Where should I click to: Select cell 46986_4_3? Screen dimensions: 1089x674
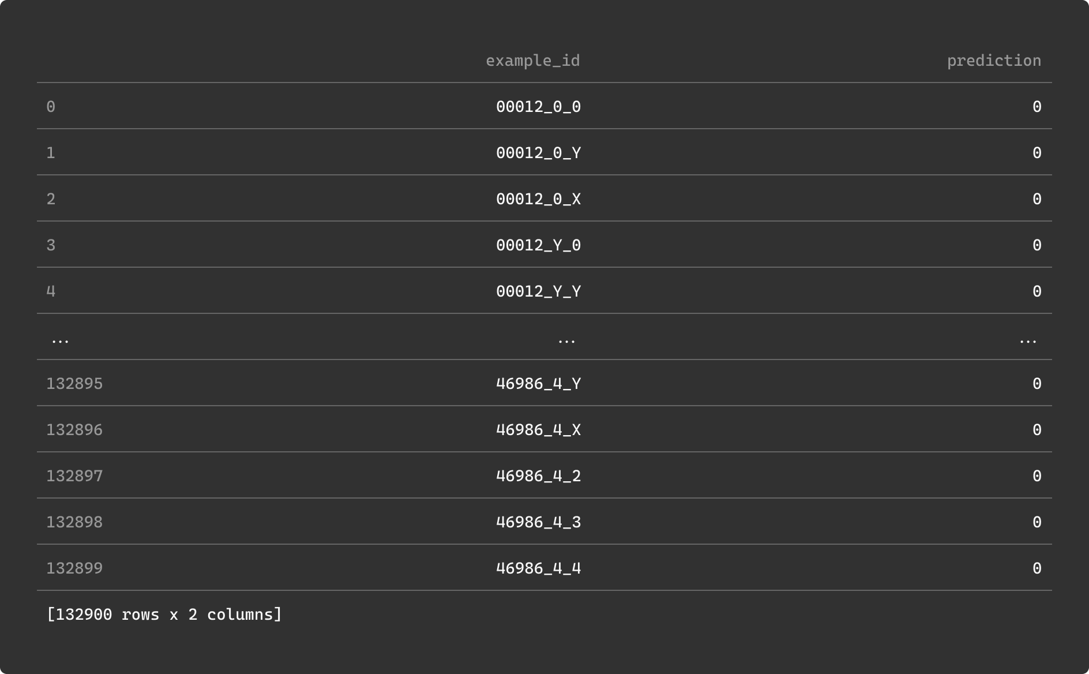(x=538, y=522)
